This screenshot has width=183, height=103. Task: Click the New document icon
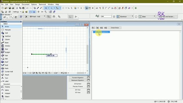pyautogui.click(x=3, y=8)
